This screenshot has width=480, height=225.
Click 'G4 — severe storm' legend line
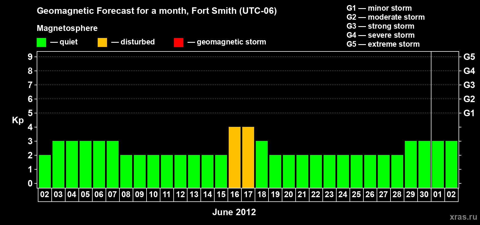click(381, 35)
